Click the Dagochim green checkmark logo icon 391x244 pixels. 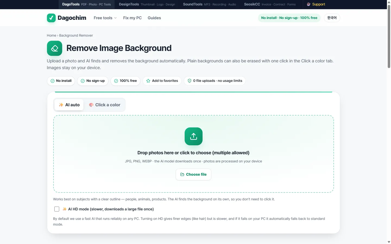click(51, 18)
